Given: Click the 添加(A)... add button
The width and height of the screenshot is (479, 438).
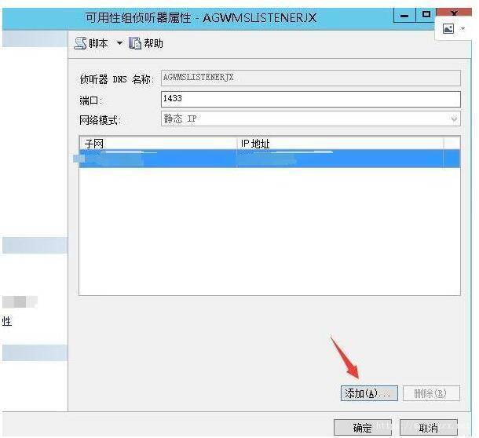Looking at the screenshot, I should pyautogui.click(x=369, y=393).
